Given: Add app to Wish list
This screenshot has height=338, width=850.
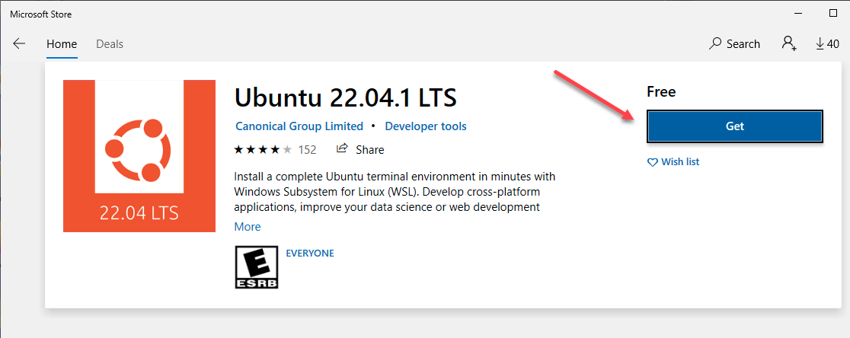Looking at the screenshot, I should point(679,162).
